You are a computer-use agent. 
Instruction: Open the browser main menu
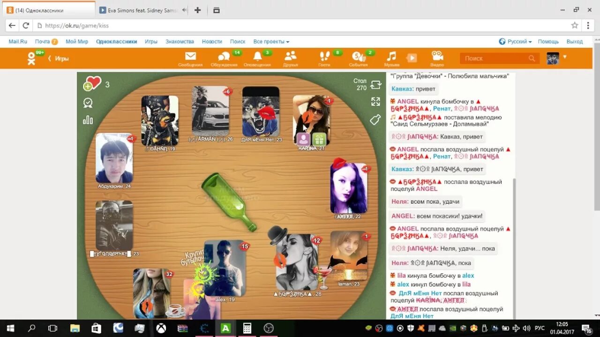[x=588, y=25]
